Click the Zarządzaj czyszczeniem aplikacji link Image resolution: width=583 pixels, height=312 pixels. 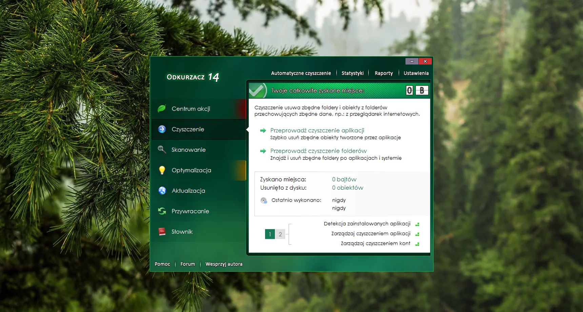(371, 233)
